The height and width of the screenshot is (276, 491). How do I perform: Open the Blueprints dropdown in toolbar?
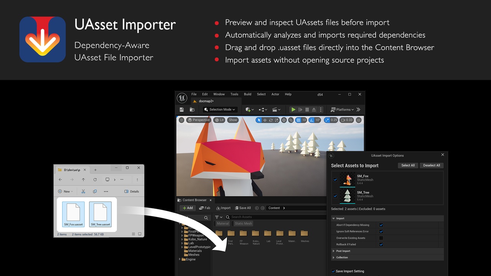click(263, 110)
